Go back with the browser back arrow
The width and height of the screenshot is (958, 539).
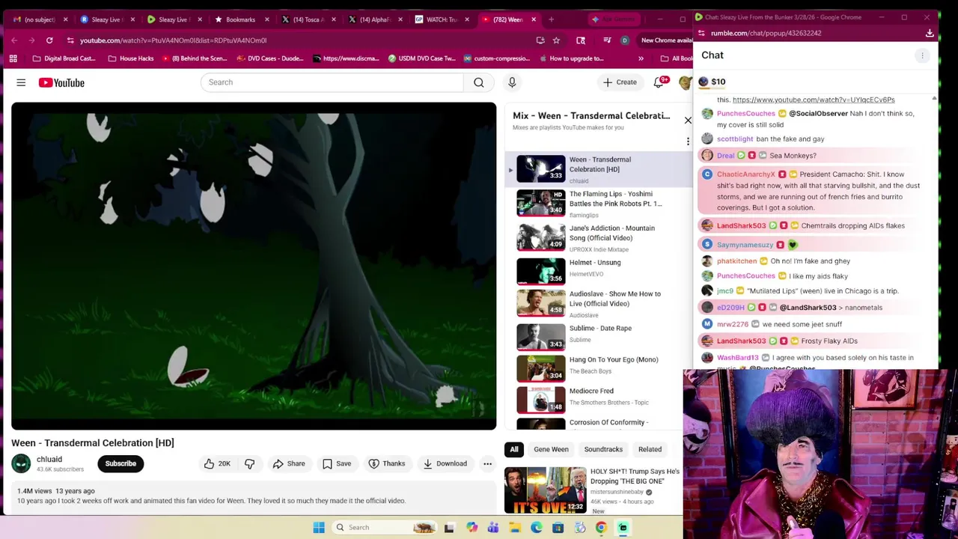[x=15, y=40]
